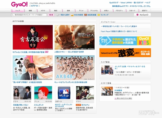Open the よしログ live stream thumbnail
Viewport: 162px width, 118px height.
click(x=107, y=70)
